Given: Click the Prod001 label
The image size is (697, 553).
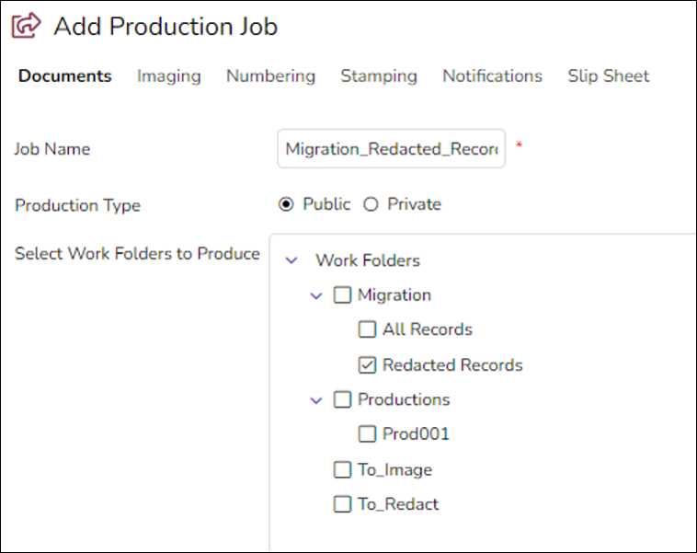Looking at the screenshot, I should 416,433.
